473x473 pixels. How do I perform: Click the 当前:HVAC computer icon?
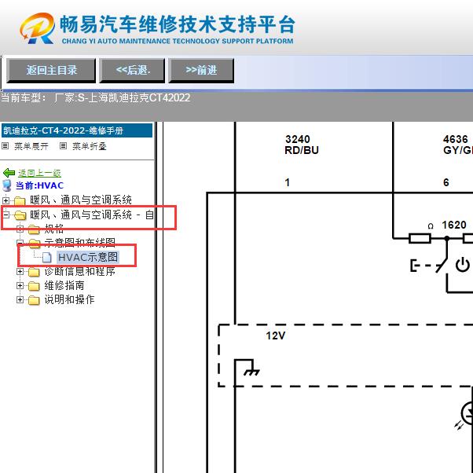pos(7,185)
